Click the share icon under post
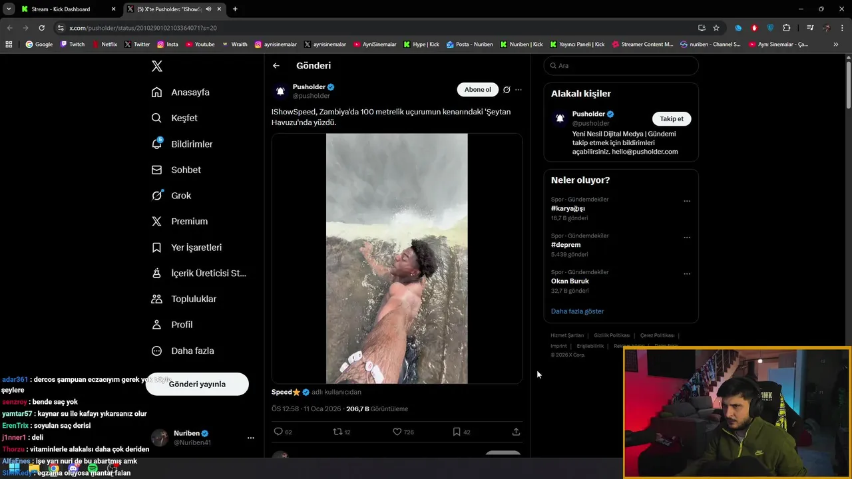 pos(516,432)
